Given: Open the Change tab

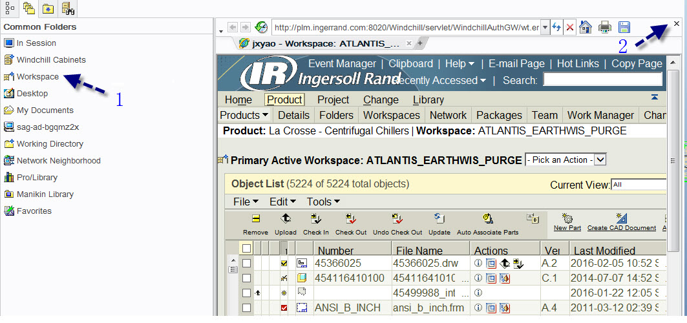Looking at the screenshot, I should 381,99.
